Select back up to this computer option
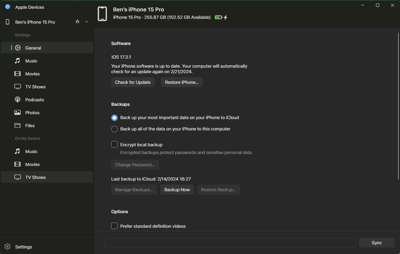400x254 pixels. (x=114, y=129)
